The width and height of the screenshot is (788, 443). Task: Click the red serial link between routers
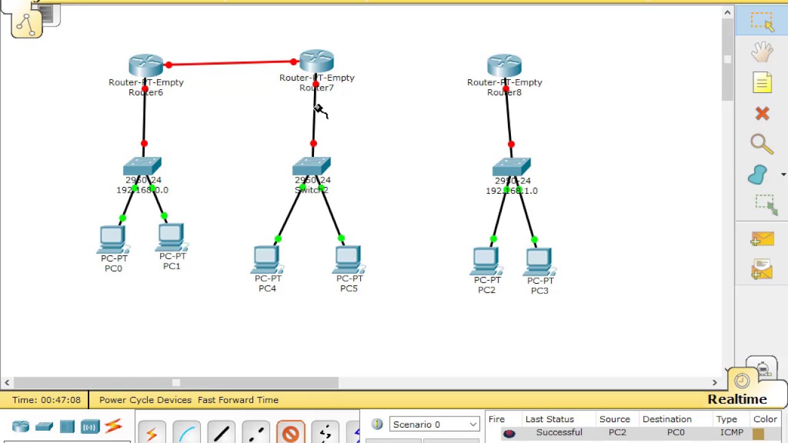[231, 63]
